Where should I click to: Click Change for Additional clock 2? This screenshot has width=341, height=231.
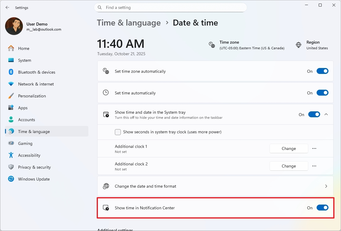(289, 166)
